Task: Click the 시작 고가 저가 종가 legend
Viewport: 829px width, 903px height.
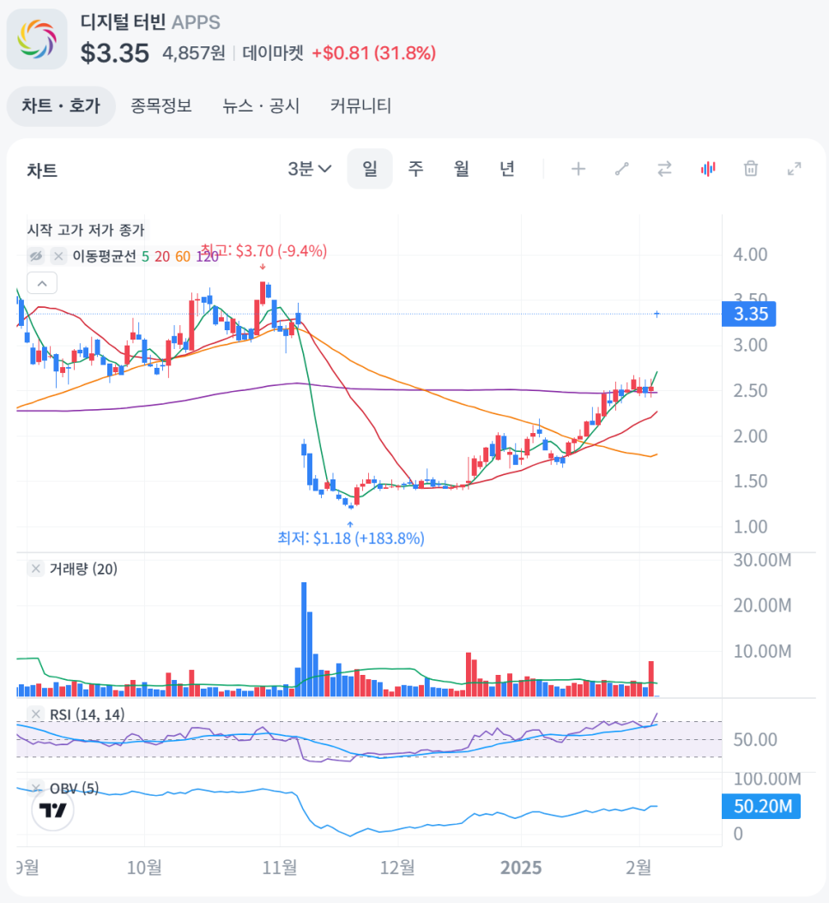Action: tap(86, 230)
